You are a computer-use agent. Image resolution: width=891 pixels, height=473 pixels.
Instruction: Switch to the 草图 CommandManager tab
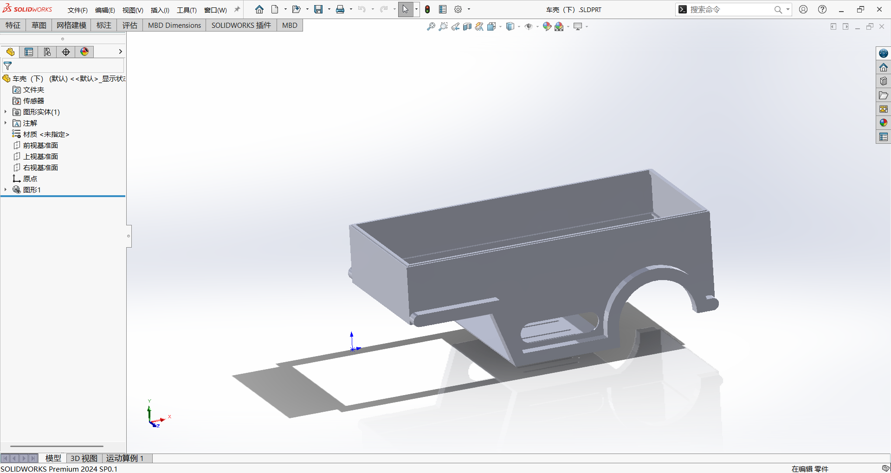point(39,25)
